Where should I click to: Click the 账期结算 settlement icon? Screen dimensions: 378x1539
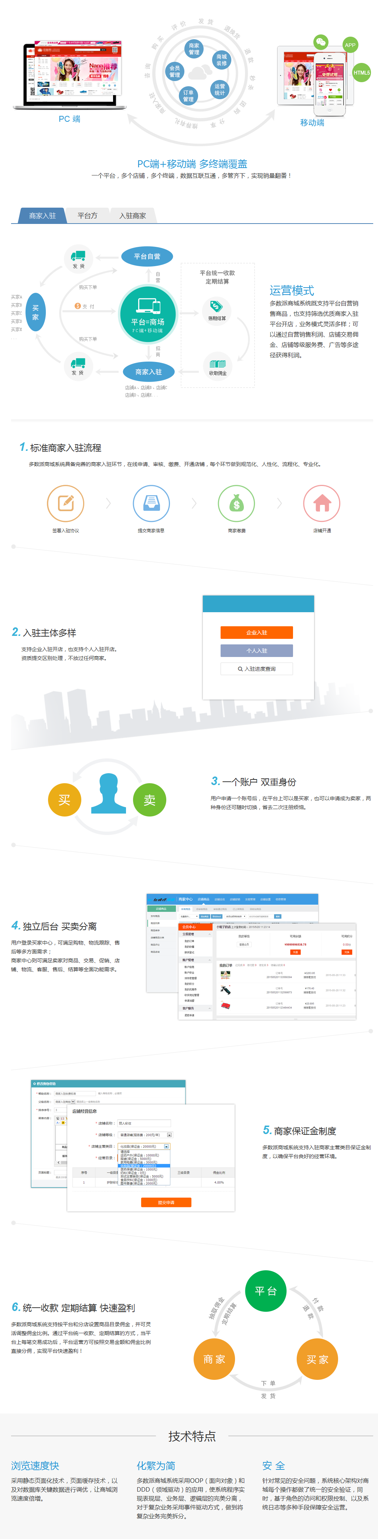(x=217, y=308)
